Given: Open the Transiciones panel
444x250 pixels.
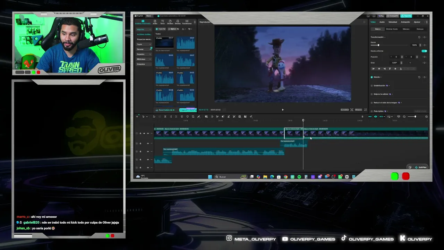Looking at the screenshot, I should pos(187,22).
